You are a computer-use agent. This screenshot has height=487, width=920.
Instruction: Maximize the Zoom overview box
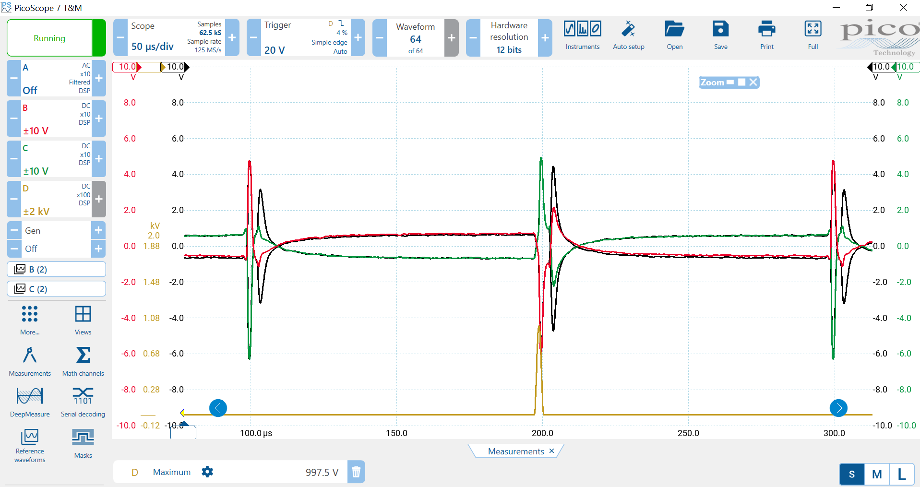[741, 82]
